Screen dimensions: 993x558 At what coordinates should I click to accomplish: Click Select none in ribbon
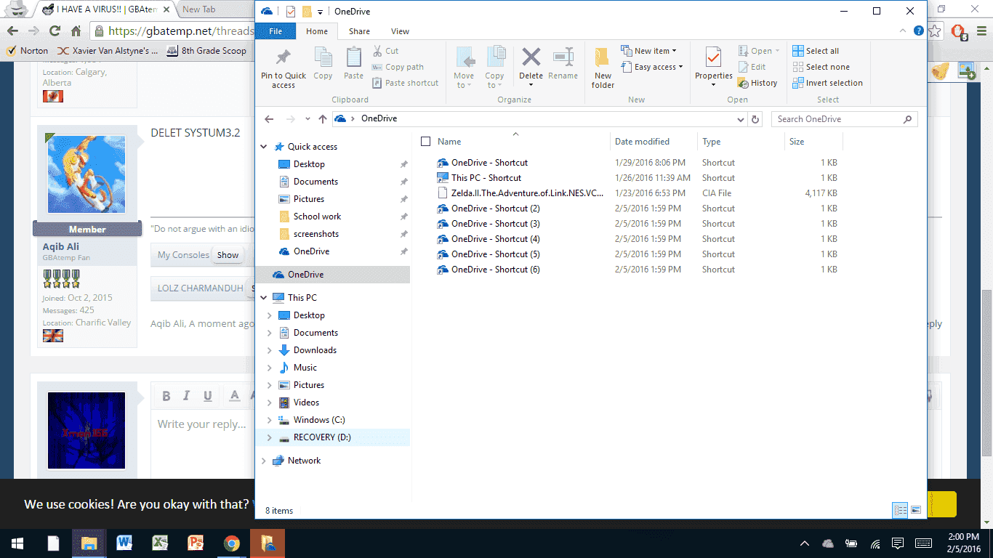pos(821,67)
